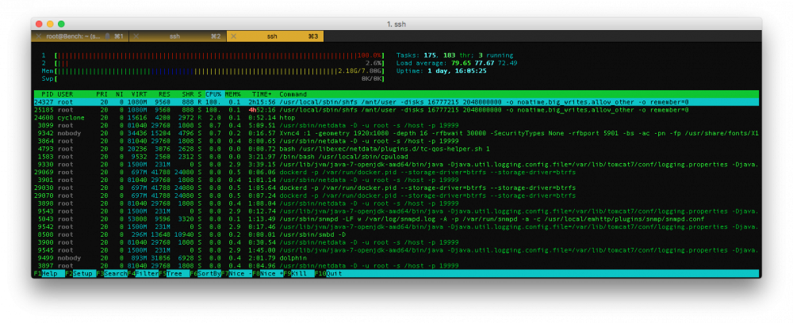
Task: Select process row PID 25185 shfs
Action: pyautogui.click(x=396, y=110)
